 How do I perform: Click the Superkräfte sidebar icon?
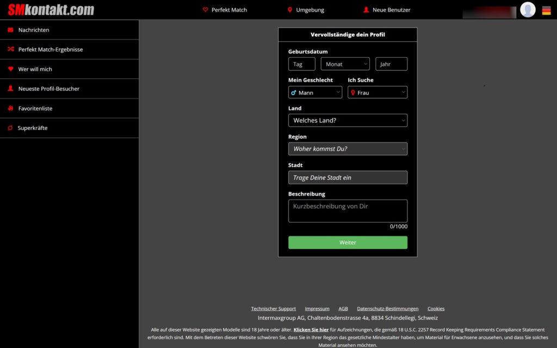point(10,128)
